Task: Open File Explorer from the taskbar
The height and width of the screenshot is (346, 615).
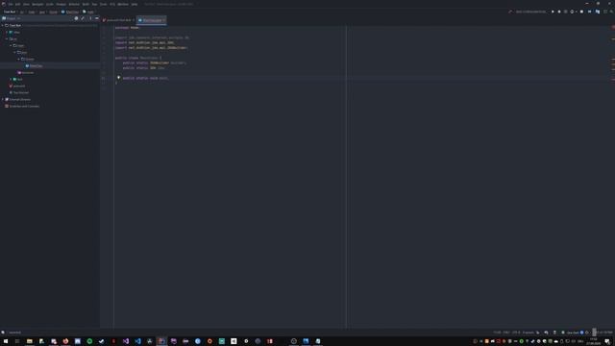Action: [x=30, y=341]
